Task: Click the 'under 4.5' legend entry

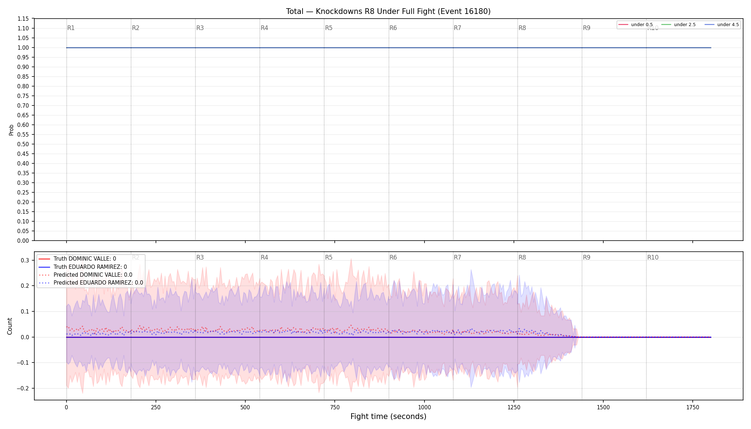Action: 722,25
